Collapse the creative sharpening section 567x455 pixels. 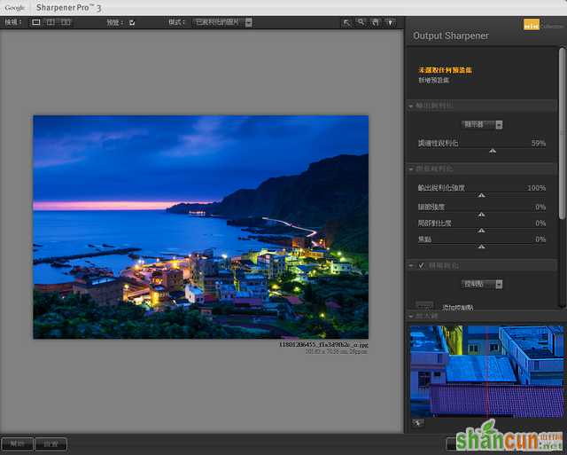(x=411, y=169)
